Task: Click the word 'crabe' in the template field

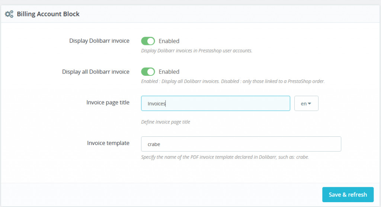Action: pyautogui.click(x=154, y=144)
